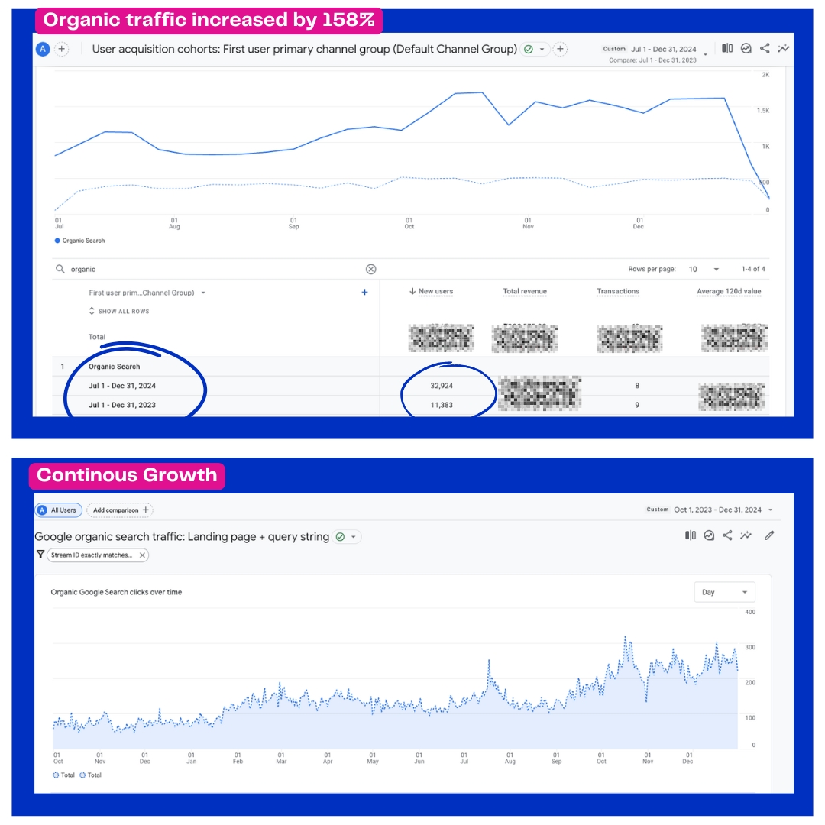Viewport: 825px width, 825px height.
Task: Open the Rows per page dropdown
Action: (x=704, y=269)
